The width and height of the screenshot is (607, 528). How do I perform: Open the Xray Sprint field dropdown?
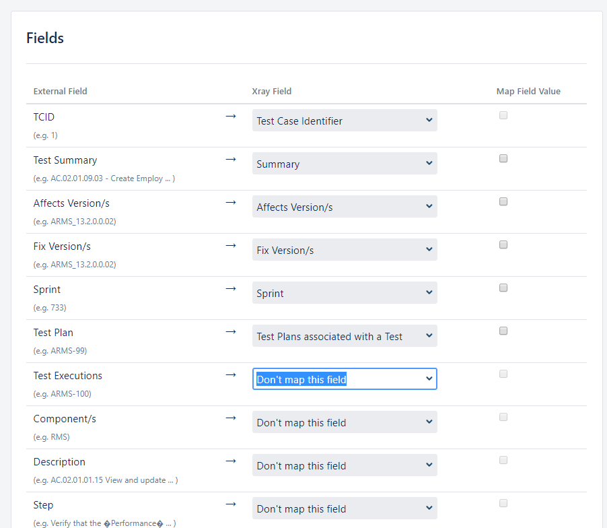[x=345, y=293]
